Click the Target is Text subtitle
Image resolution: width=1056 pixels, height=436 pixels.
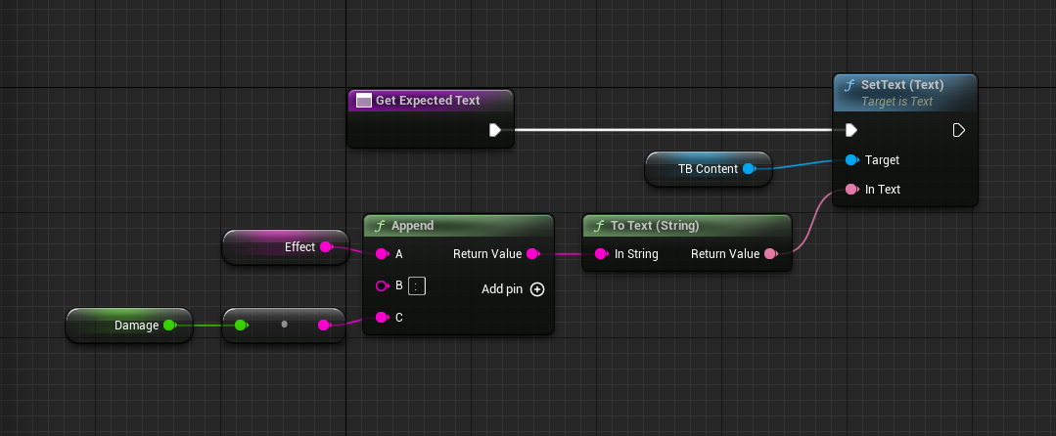coord(897,102)
